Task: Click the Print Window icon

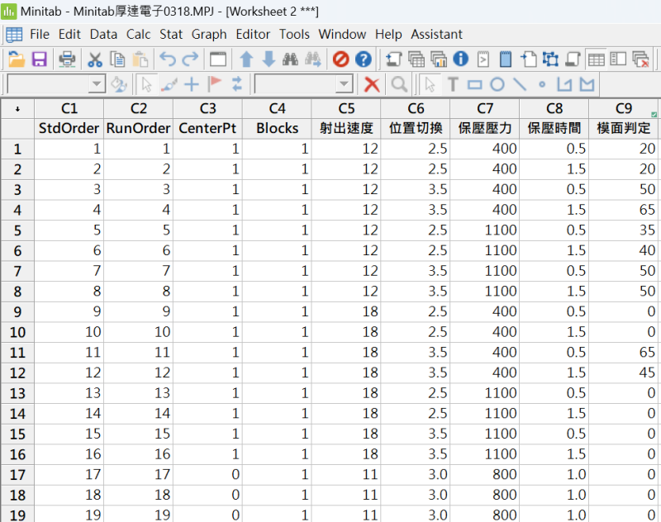Action: point(67,59)
